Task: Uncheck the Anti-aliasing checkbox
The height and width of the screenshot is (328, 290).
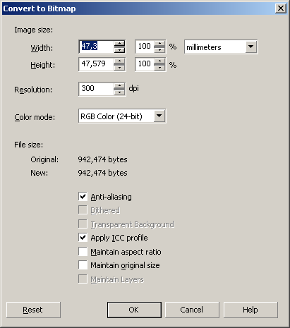Action: pyautogui.click(x=83, y=196)
